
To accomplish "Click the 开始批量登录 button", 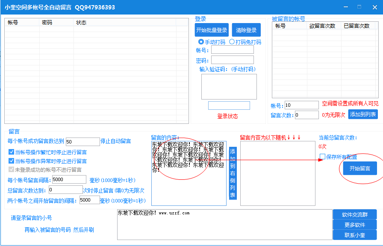I will click(x=212, y=30).
